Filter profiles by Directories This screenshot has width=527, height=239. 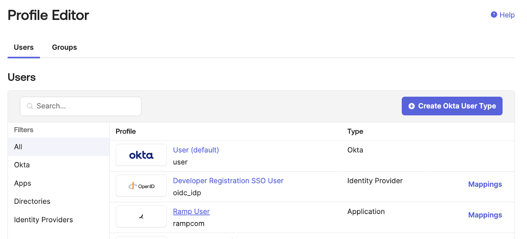click(x=59, y=201)
